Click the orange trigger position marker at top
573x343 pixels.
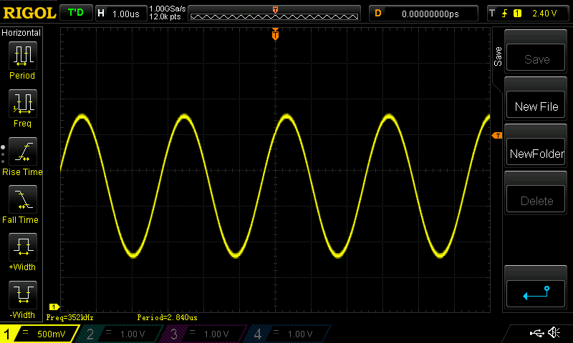click(275, 34)
